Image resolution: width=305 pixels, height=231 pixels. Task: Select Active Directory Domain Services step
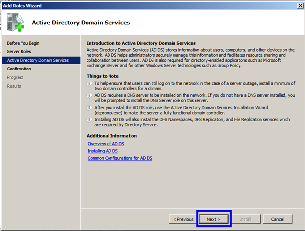[x=41, y=60]
